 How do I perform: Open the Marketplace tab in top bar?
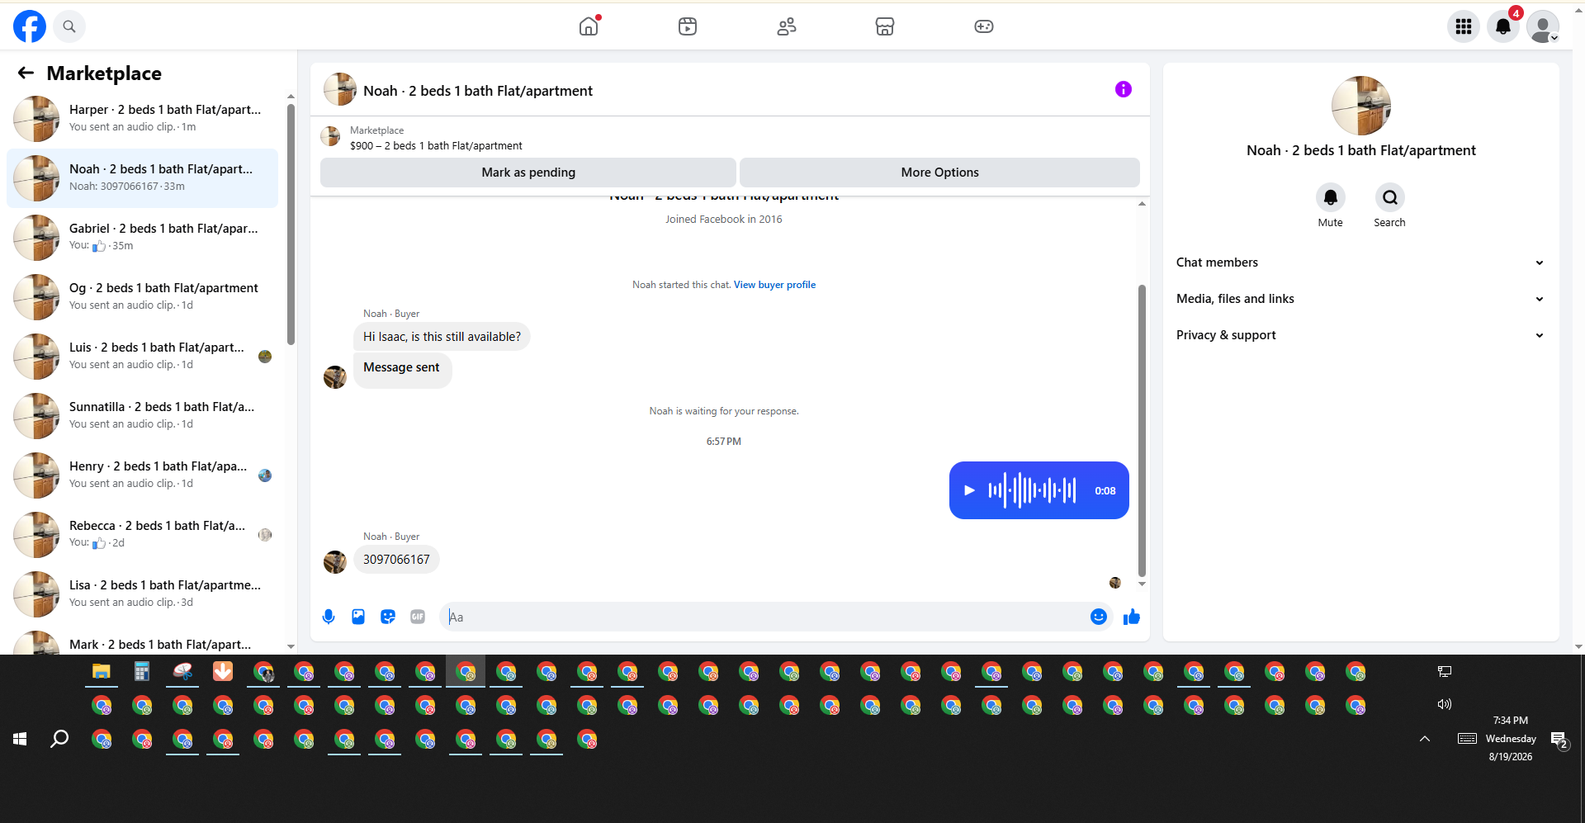(x=885, y=26)
